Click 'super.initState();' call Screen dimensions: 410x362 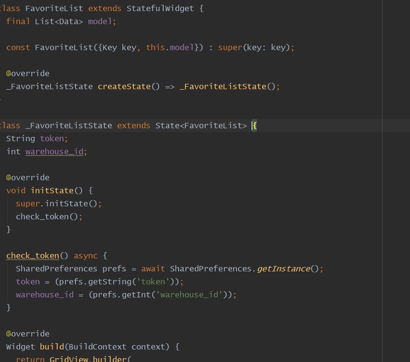(59, 203)
